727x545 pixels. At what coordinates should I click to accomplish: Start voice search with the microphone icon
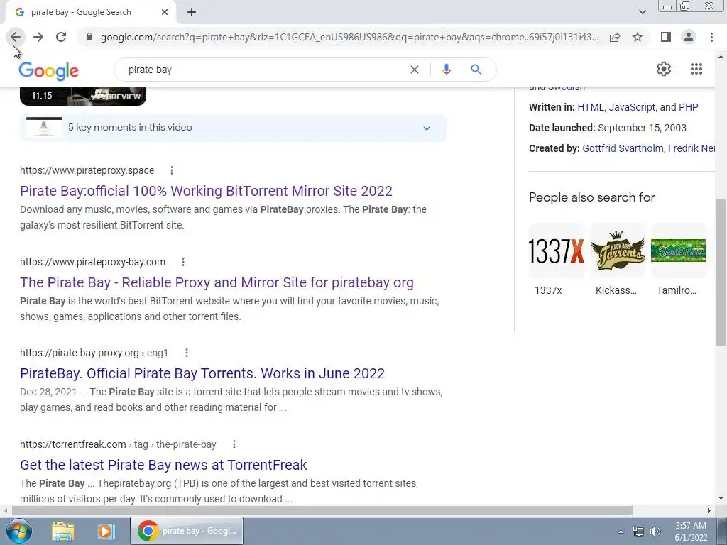click(x=447, y=70)
